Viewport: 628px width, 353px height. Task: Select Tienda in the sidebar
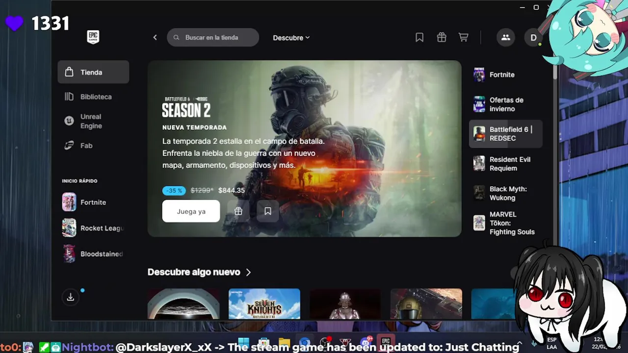click(93, 72)
